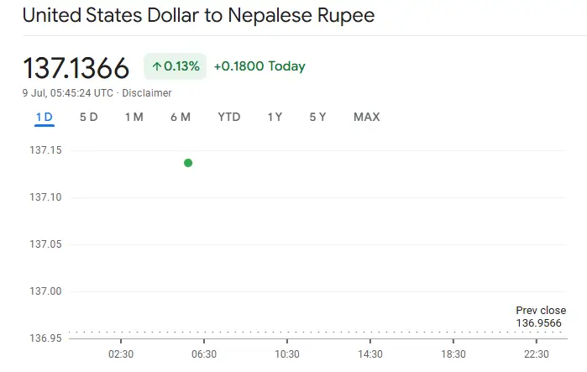Open the 6M chart view
The width and height of the screenshot is (587, 372).
[x=180, y=117]
